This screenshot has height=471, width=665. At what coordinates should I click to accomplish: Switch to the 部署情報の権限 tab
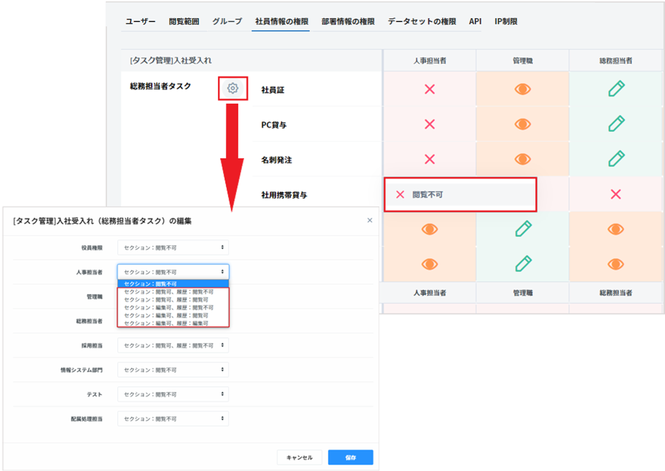click(348, 22)
